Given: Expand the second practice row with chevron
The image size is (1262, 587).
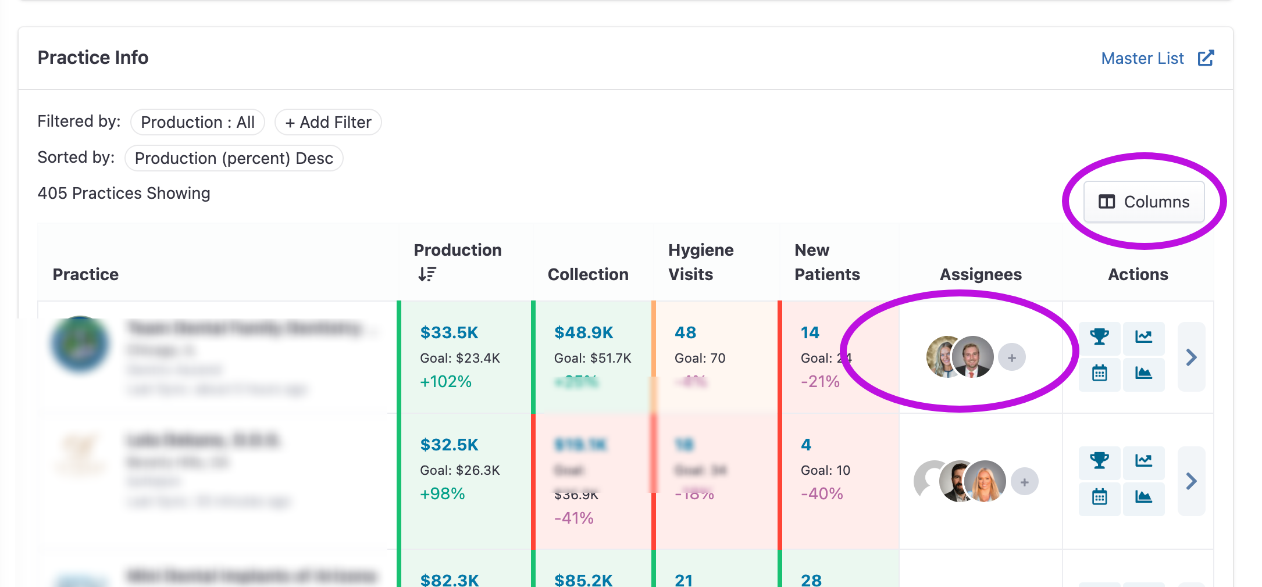Looking at the screenshot, I should coord(1191,481).
